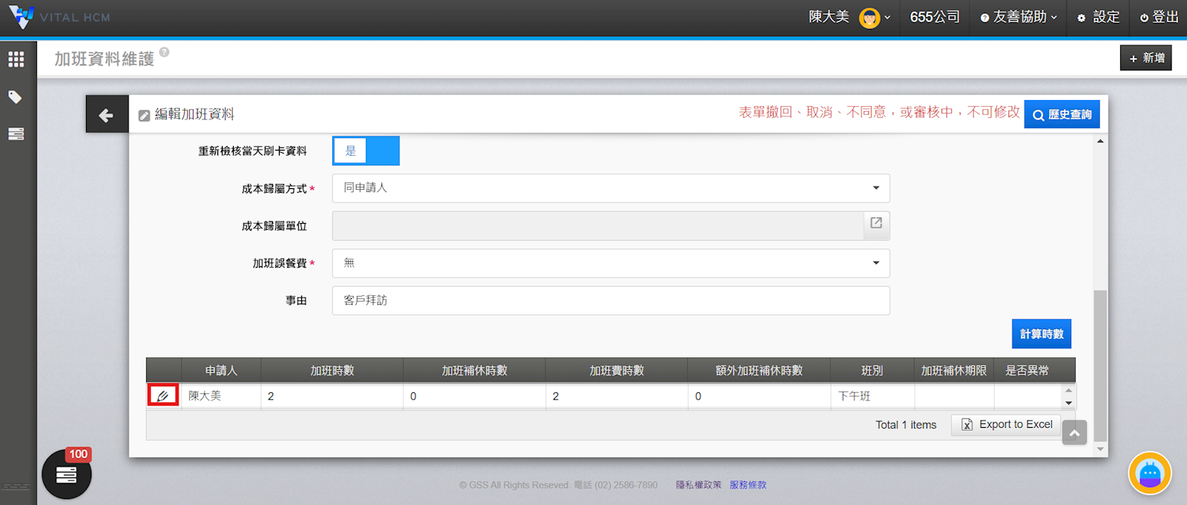Click the 計算時數 button

[1041, 334]
